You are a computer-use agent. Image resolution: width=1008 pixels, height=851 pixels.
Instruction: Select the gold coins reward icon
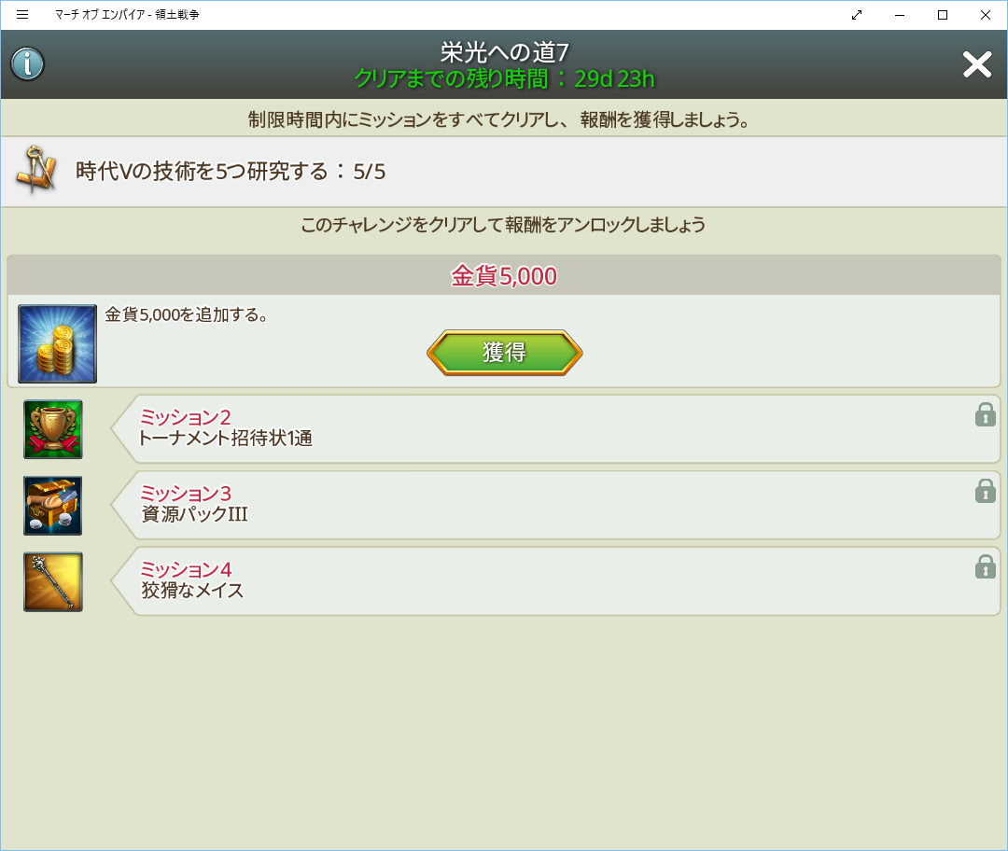point(56,342)
